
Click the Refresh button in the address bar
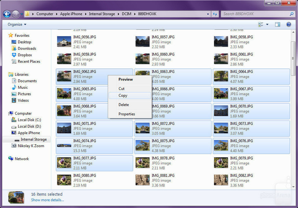215,14
